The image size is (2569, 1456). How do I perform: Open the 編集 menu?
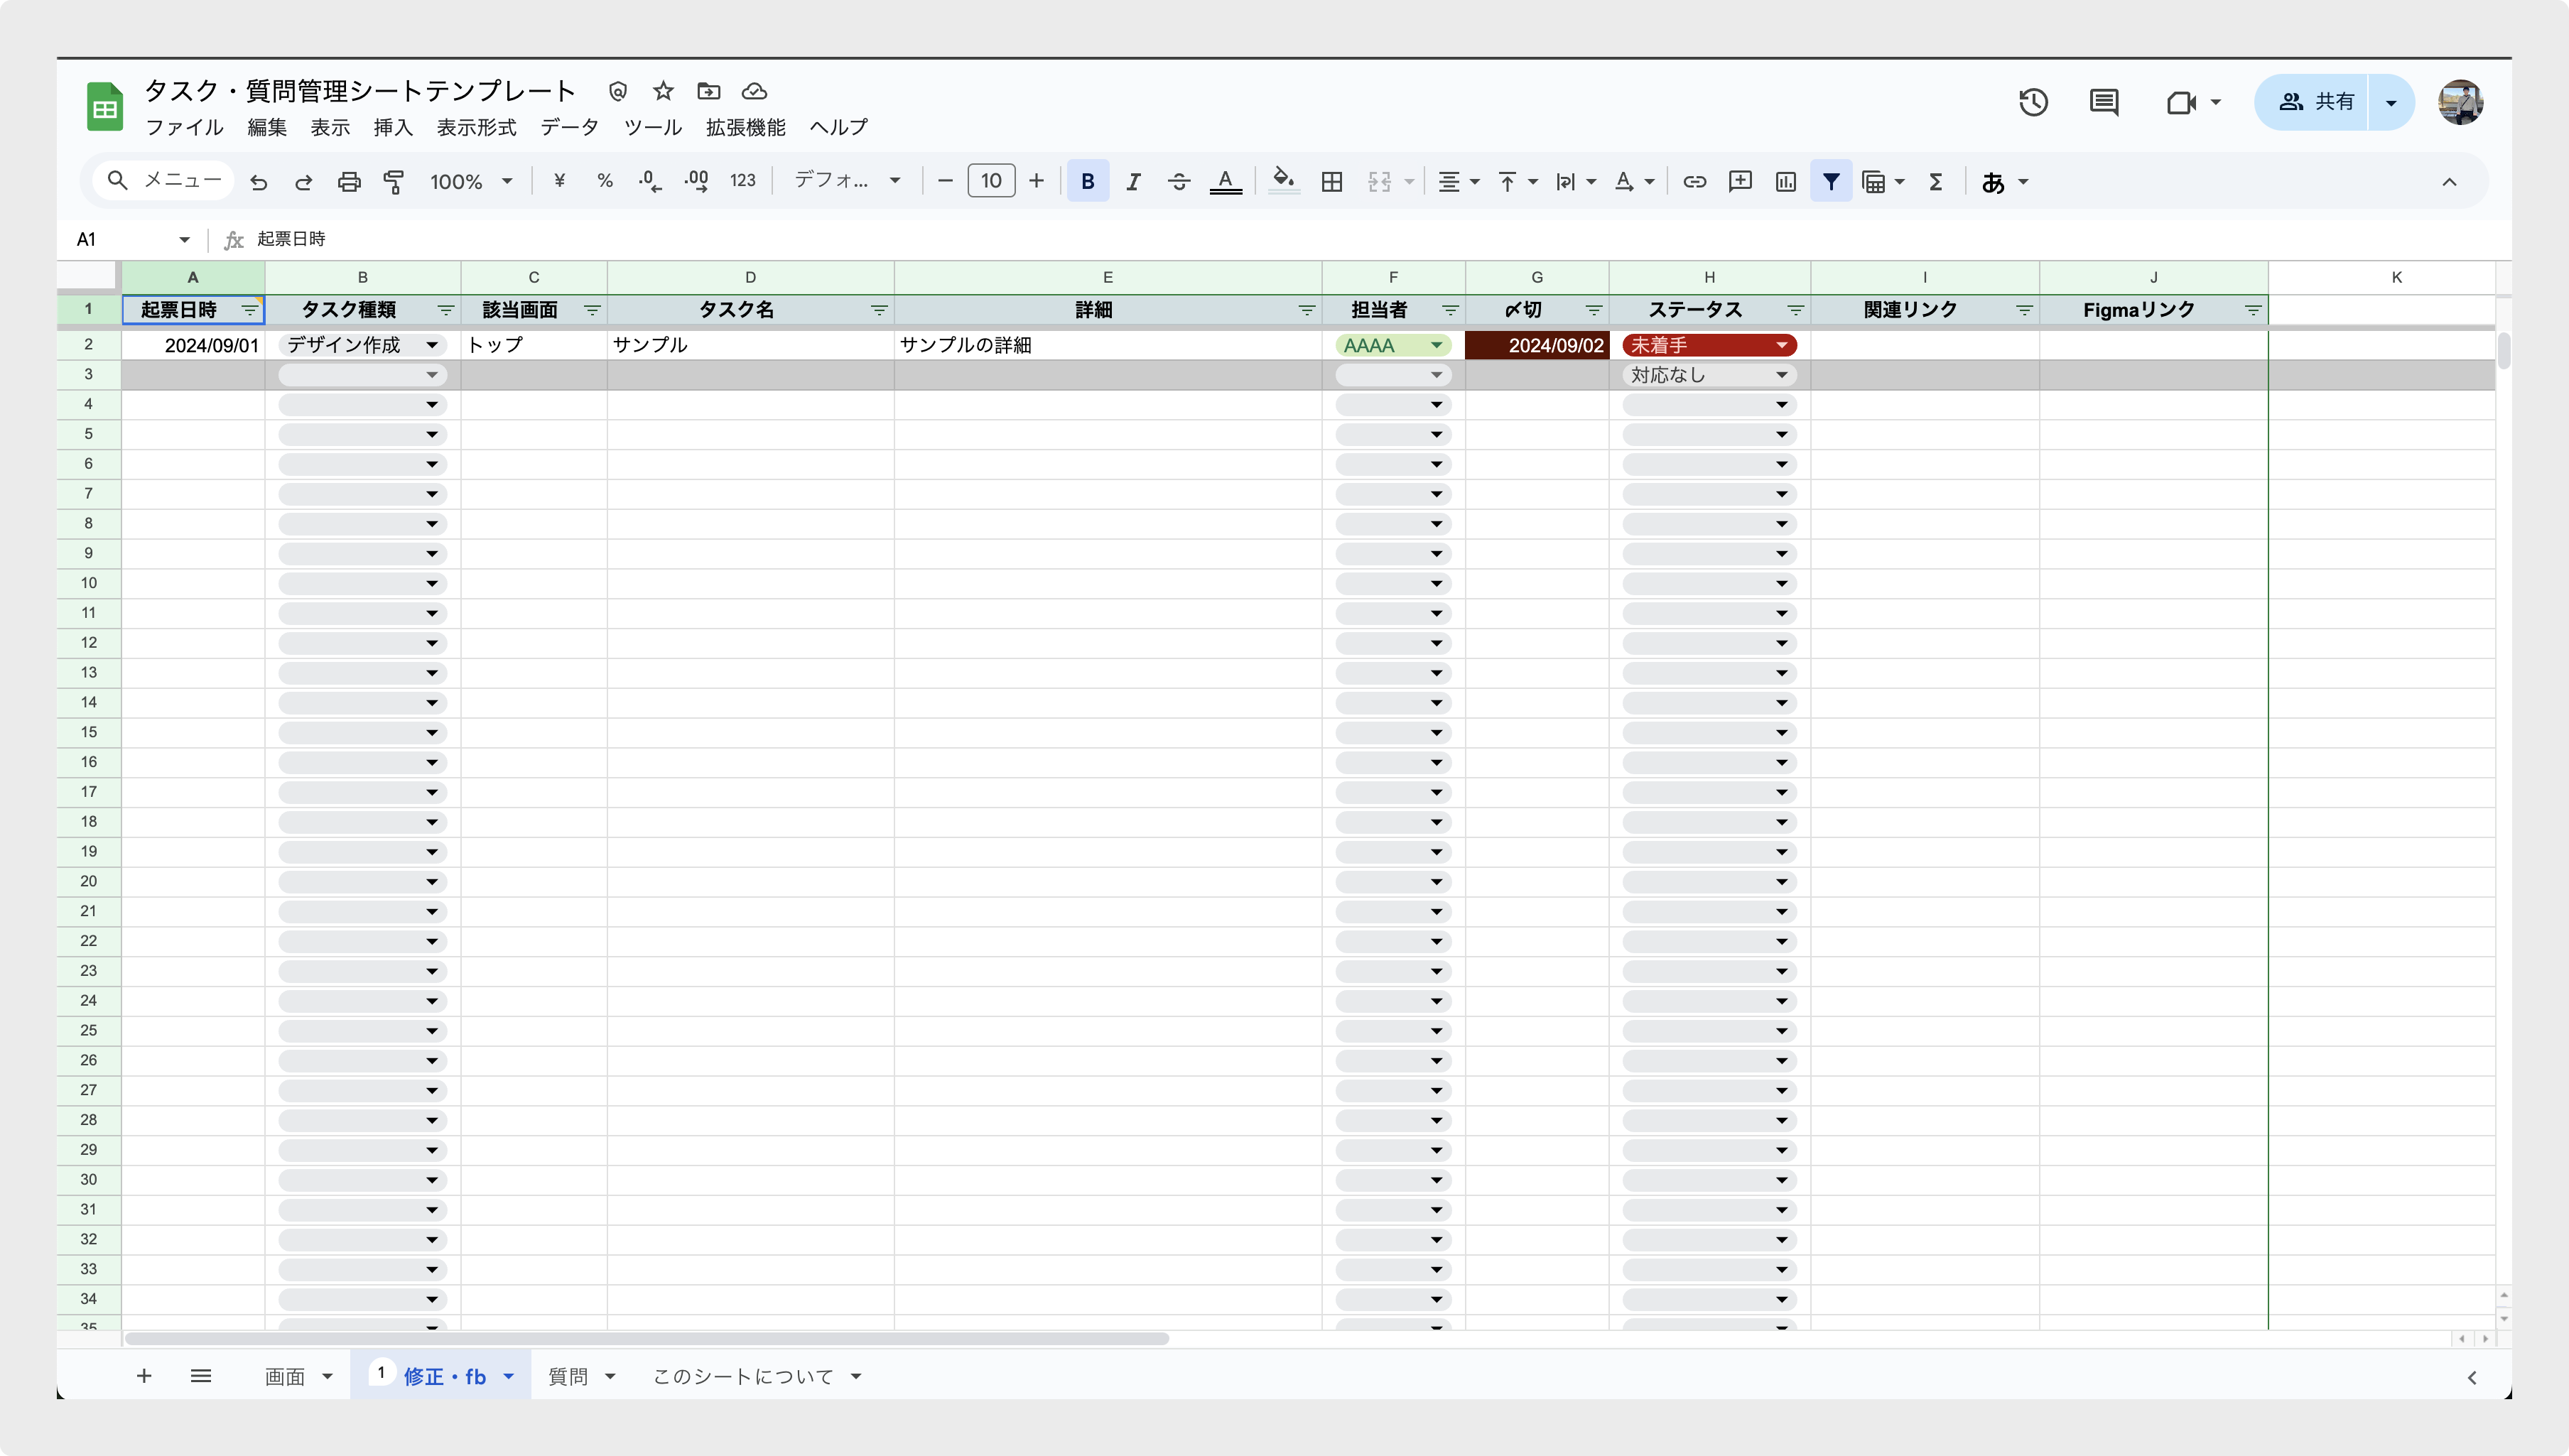point(267,127)
